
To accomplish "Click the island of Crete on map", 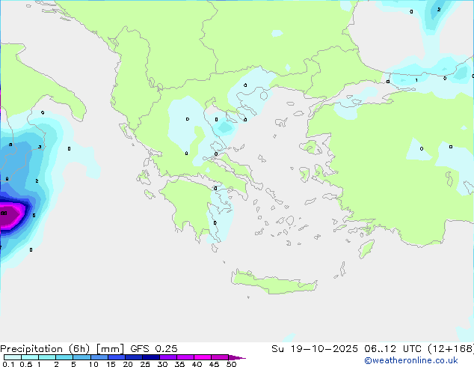I will coord(274,282).
